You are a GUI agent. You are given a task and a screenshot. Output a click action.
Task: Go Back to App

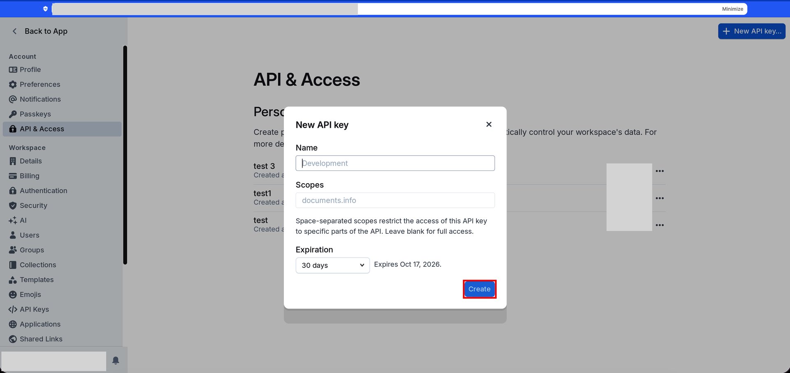click(x=40, y=31)
